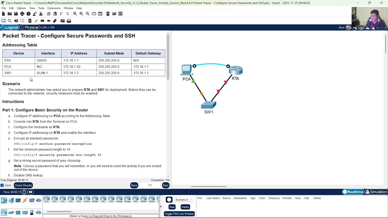This screenshot has height=218, width=388.
Task: Select the Draw Rectangle tool
Action: pos(42,21)
